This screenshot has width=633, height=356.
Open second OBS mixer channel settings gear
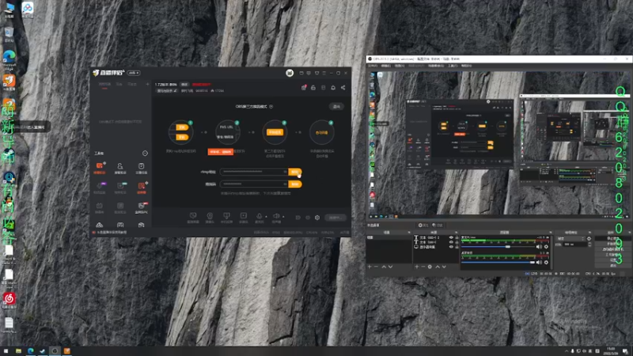click(x=546, y=263)
